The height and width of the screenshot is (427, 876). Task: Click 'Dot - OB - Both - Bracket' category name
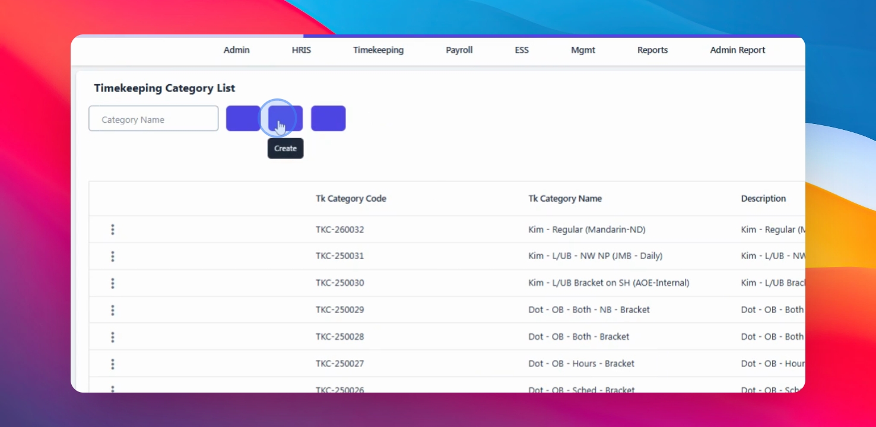pos(579,337)
